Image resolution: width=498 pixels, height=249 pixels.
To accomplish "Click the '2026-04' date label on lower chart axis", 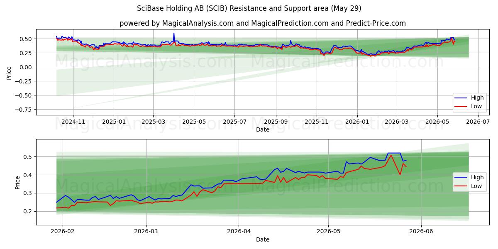I will coord(239,232).
